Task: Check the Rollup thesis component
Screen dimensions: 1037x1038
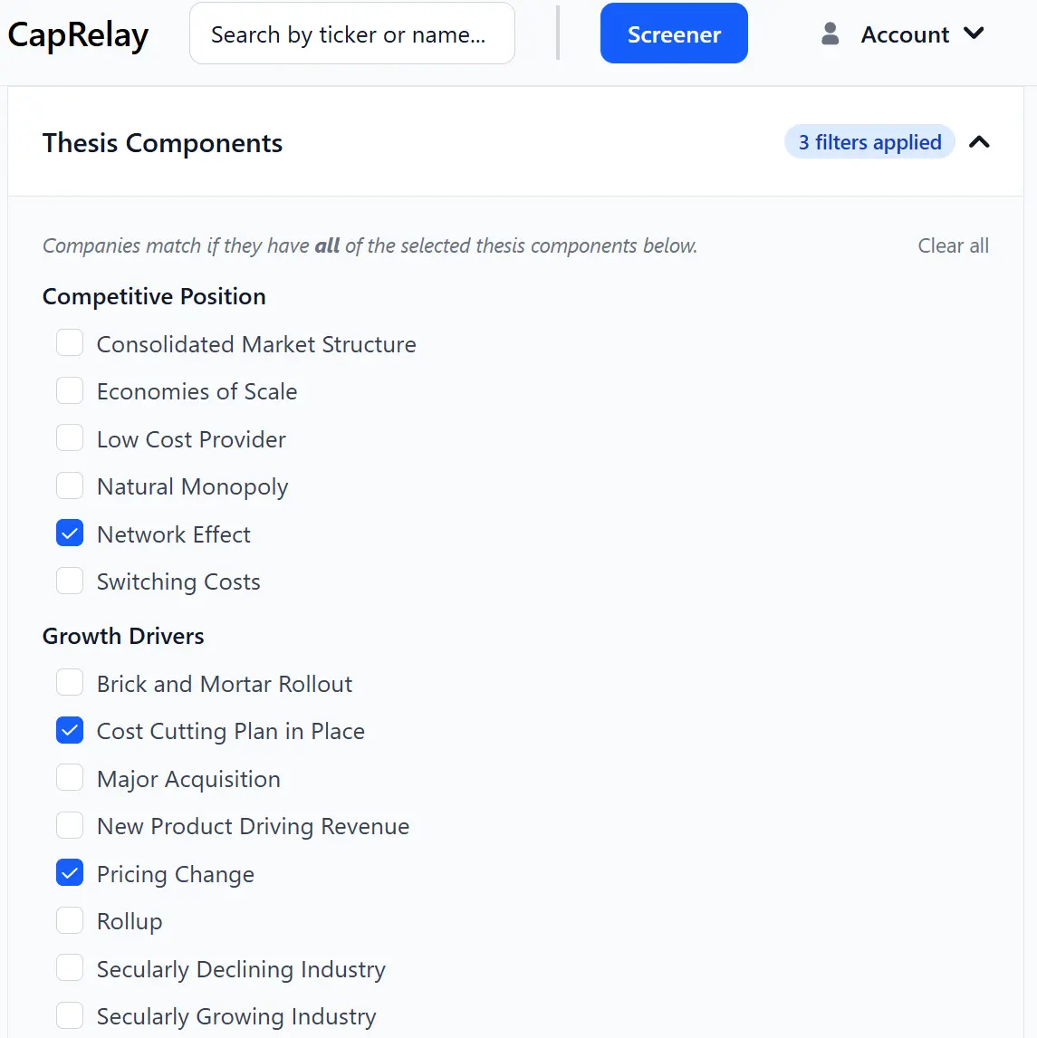Action: [x=70, y=920]
